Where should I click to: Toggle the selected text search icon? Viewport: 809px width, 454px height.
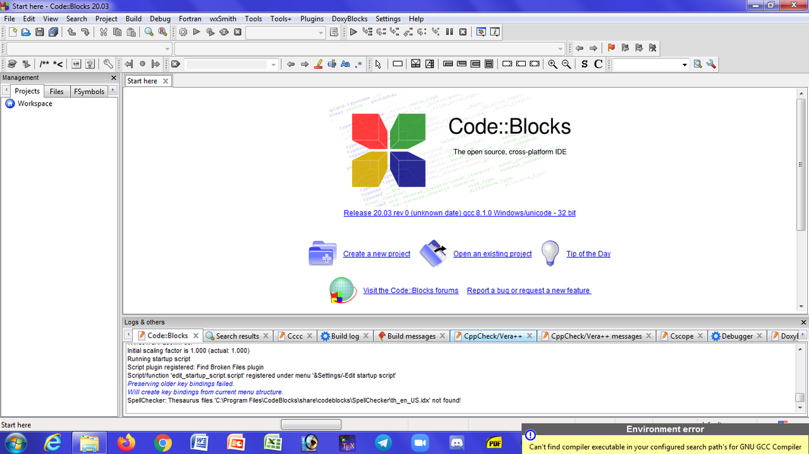tap(332, 64)
